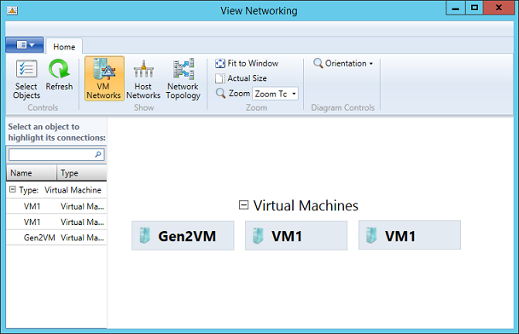519x334 pixels.
Task: Open the Select Objects dialog
Action: click(x=26, y=79)
